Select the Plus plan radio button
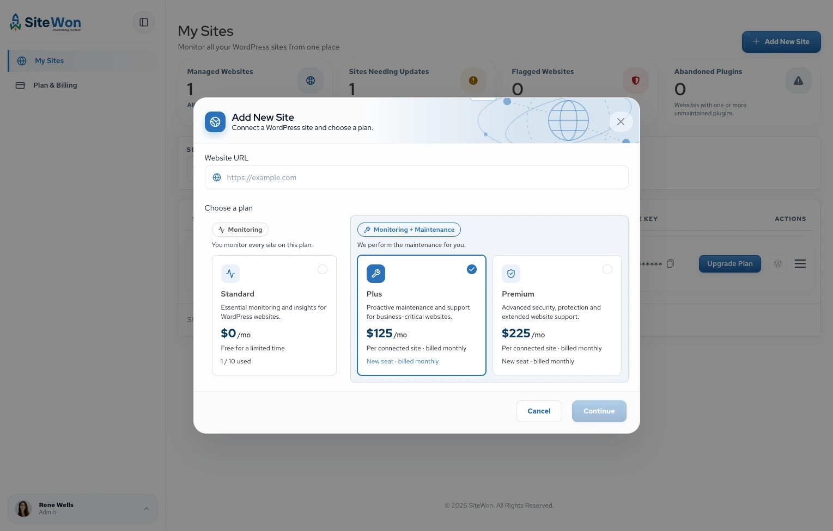 (x=472, y=269)
